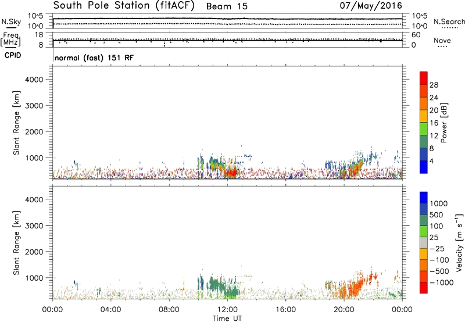Click the 'normal (fast) 151 RF' text

pos(94,58)
